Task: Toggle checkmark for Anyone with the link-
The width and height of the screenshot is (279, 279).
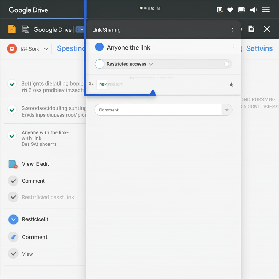Action: pos(12,136)
